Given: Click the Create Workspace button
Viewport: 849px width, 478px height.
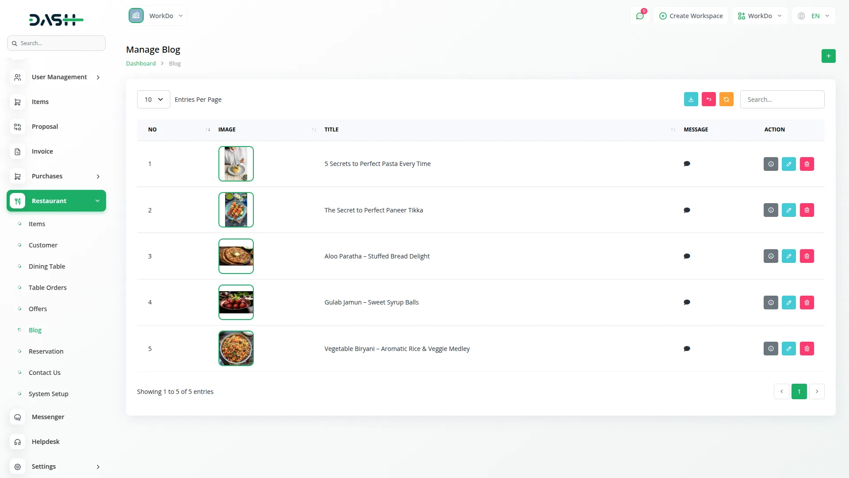Looking at the screenshot, I should 691,15.
